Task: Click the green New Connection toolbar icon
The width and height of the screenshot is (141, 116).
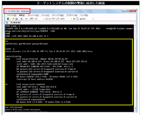Action: pos(8,19)
